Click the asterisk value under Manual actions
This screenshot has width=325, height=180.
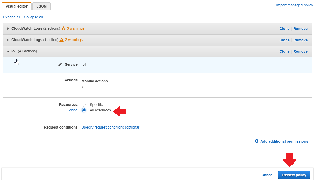click(x=82, y=88)
